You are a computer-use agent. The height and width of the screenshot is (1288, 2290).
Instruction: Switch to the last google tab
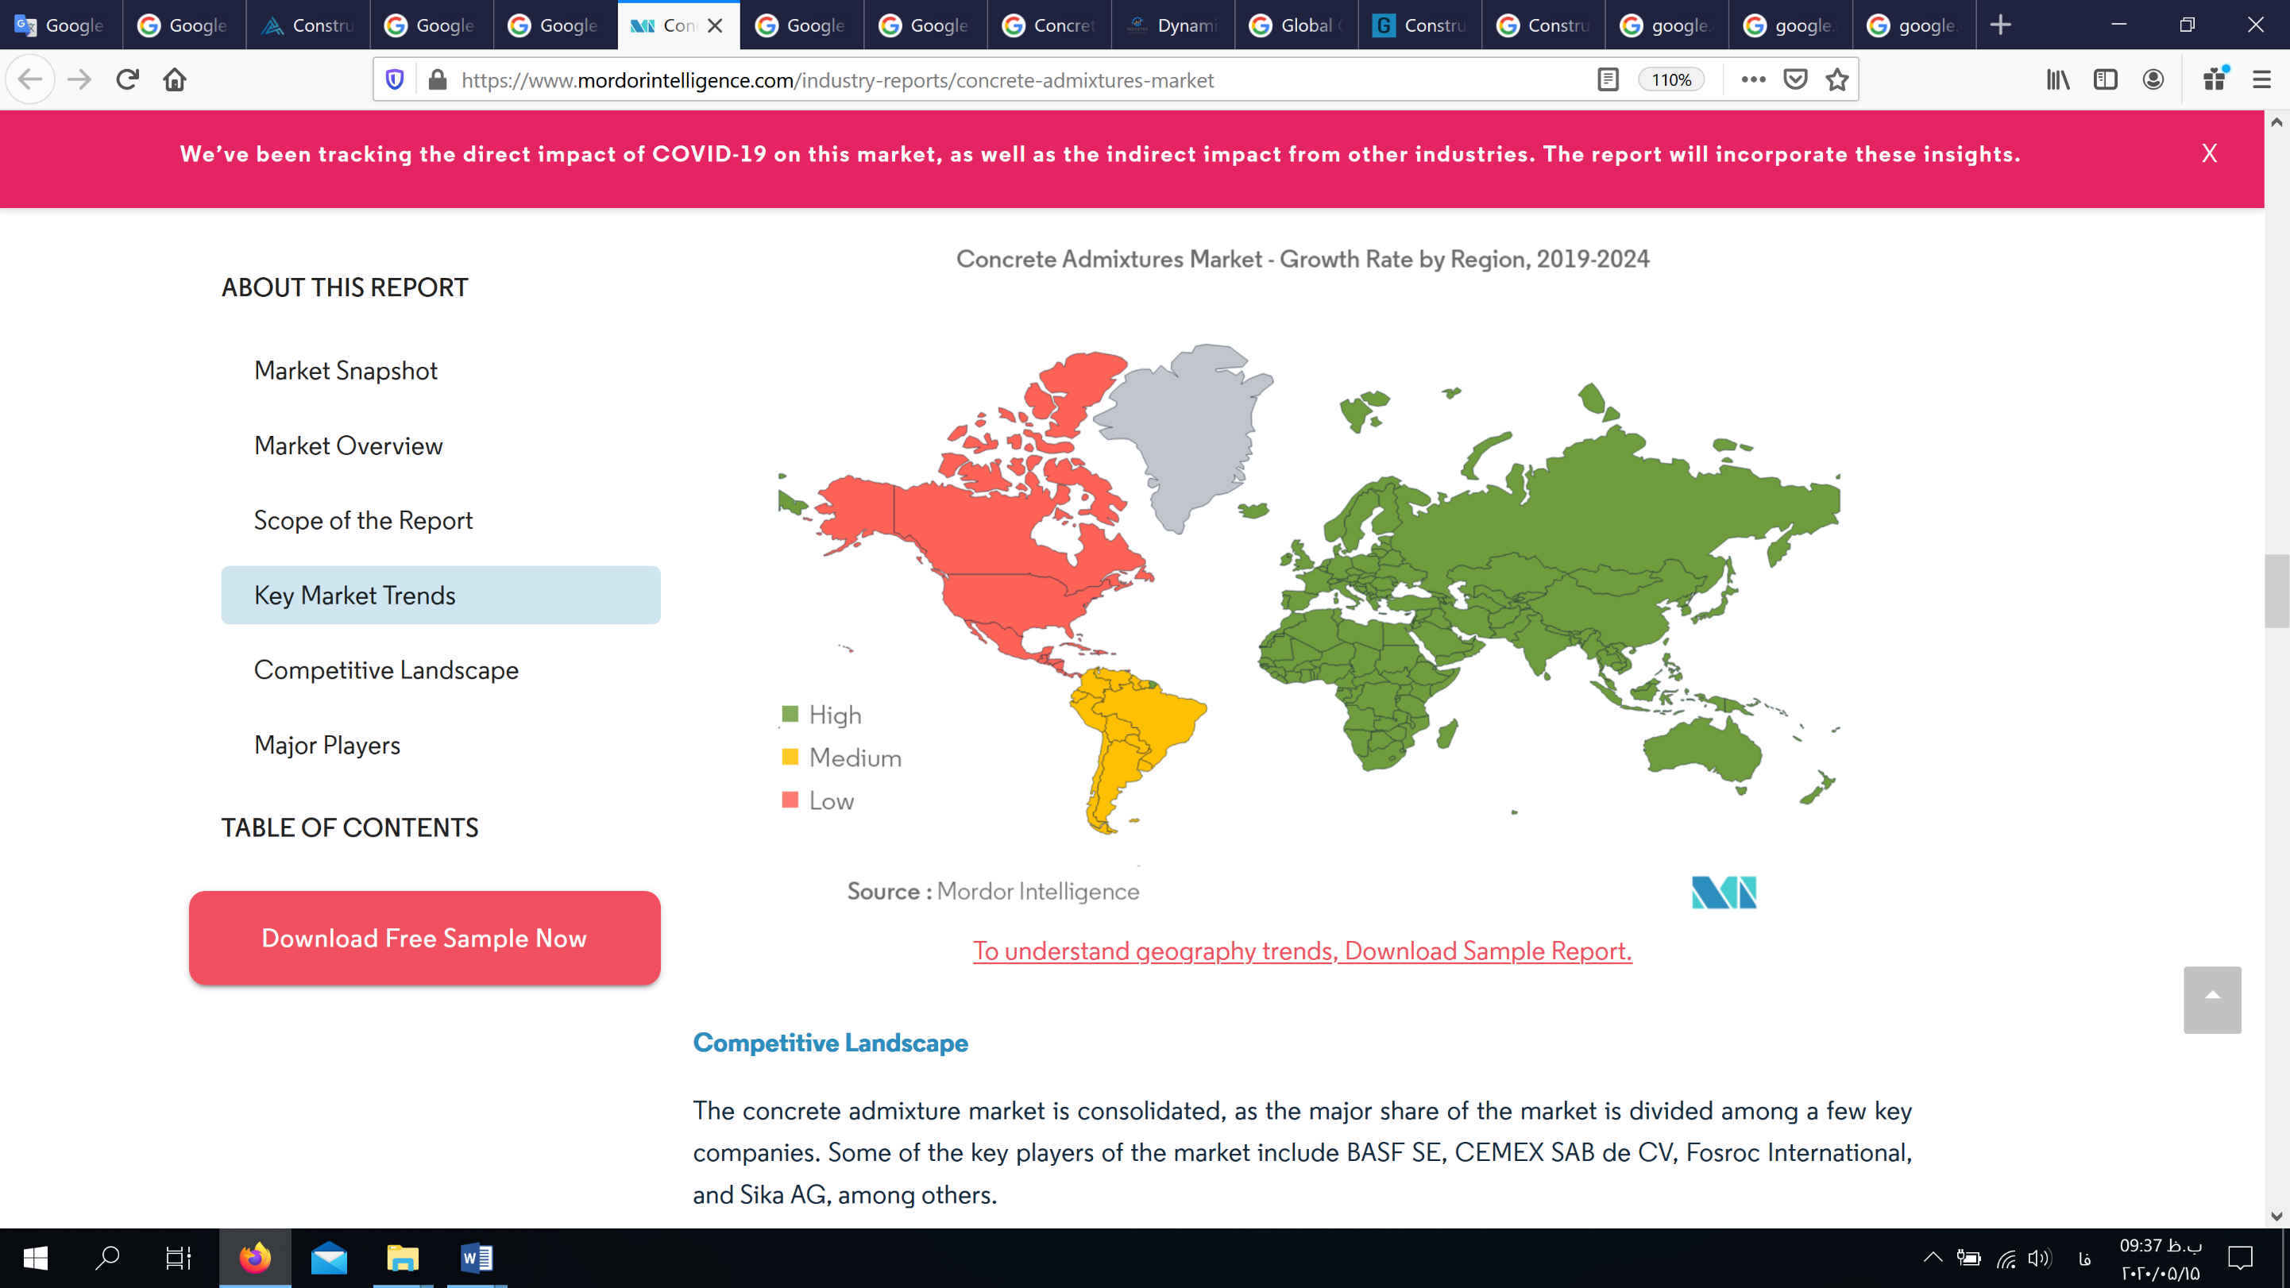(x=1914, y=25)
